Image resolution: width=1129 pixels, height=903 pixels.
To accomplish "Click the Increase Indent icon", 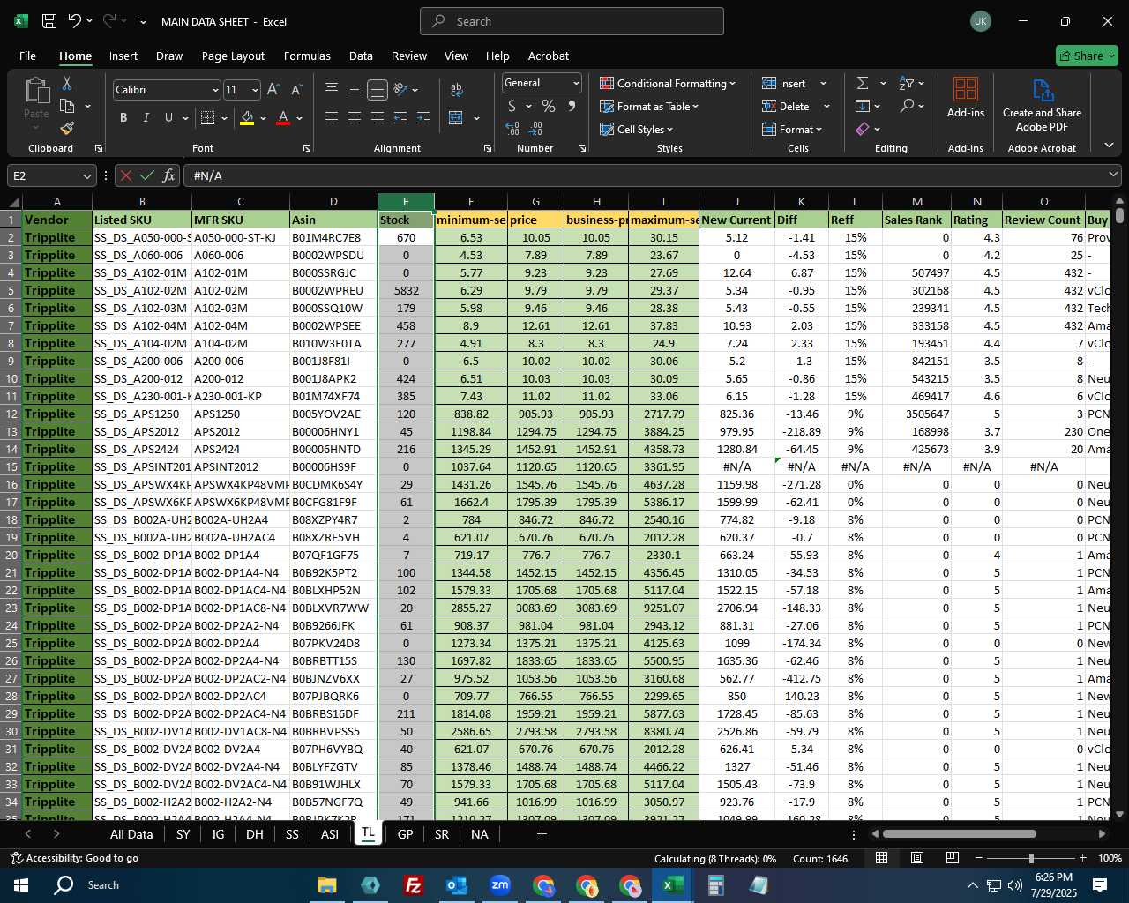I will tap(423, 117).
